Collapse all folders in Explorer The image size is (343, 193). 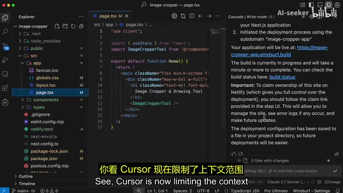pos(81,26)
